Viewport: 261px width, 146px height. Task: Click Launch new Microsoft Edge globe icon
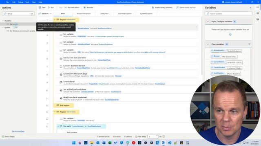coord(61,75)
